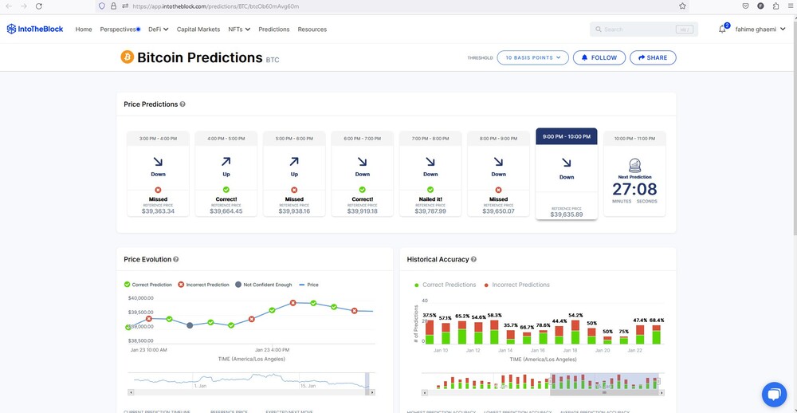This screenshot has height=413, width=797.
Task: Click Price Evolution navigator left scroll arrow
Action: point(130,392)
